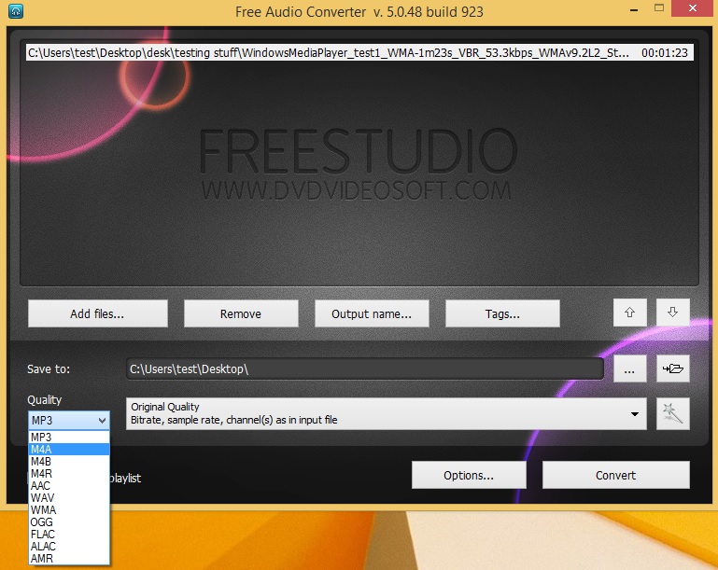Click the move-up arrow icon
Viewport: 718px width, 570px height.
click(x=629, y=313)
